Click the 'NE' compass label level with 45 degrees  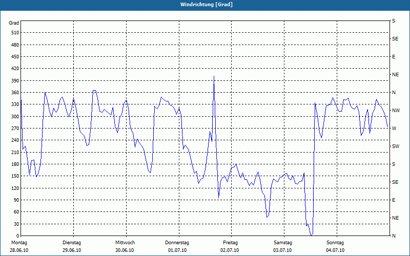[395, 218]
